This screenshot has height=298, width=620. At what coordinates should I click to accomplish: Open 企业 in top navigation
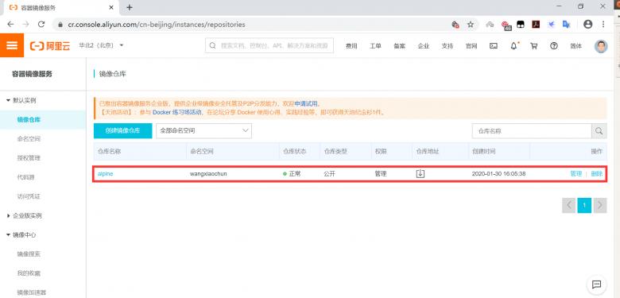(x=424, y=46)
